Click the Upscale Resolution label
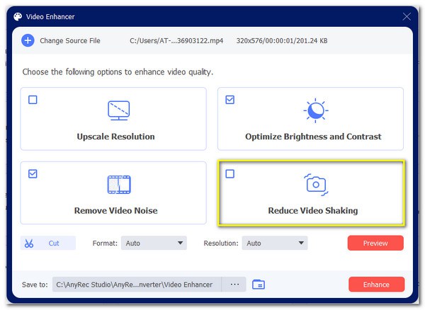This screenshot has height=310, width=425. (x=115, y=137)
